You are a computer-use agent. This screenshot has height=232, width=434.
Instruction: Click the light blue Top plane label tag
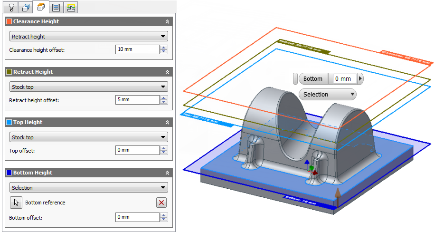(x=207, y=120)
